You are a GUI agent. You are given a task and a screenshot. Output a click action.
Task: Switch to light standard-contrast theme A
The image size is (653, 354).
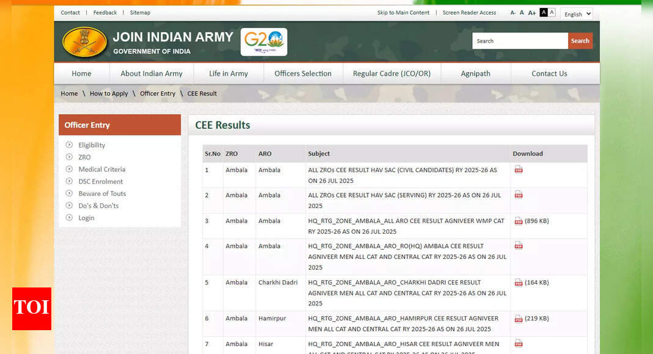(x=552, y=12)
